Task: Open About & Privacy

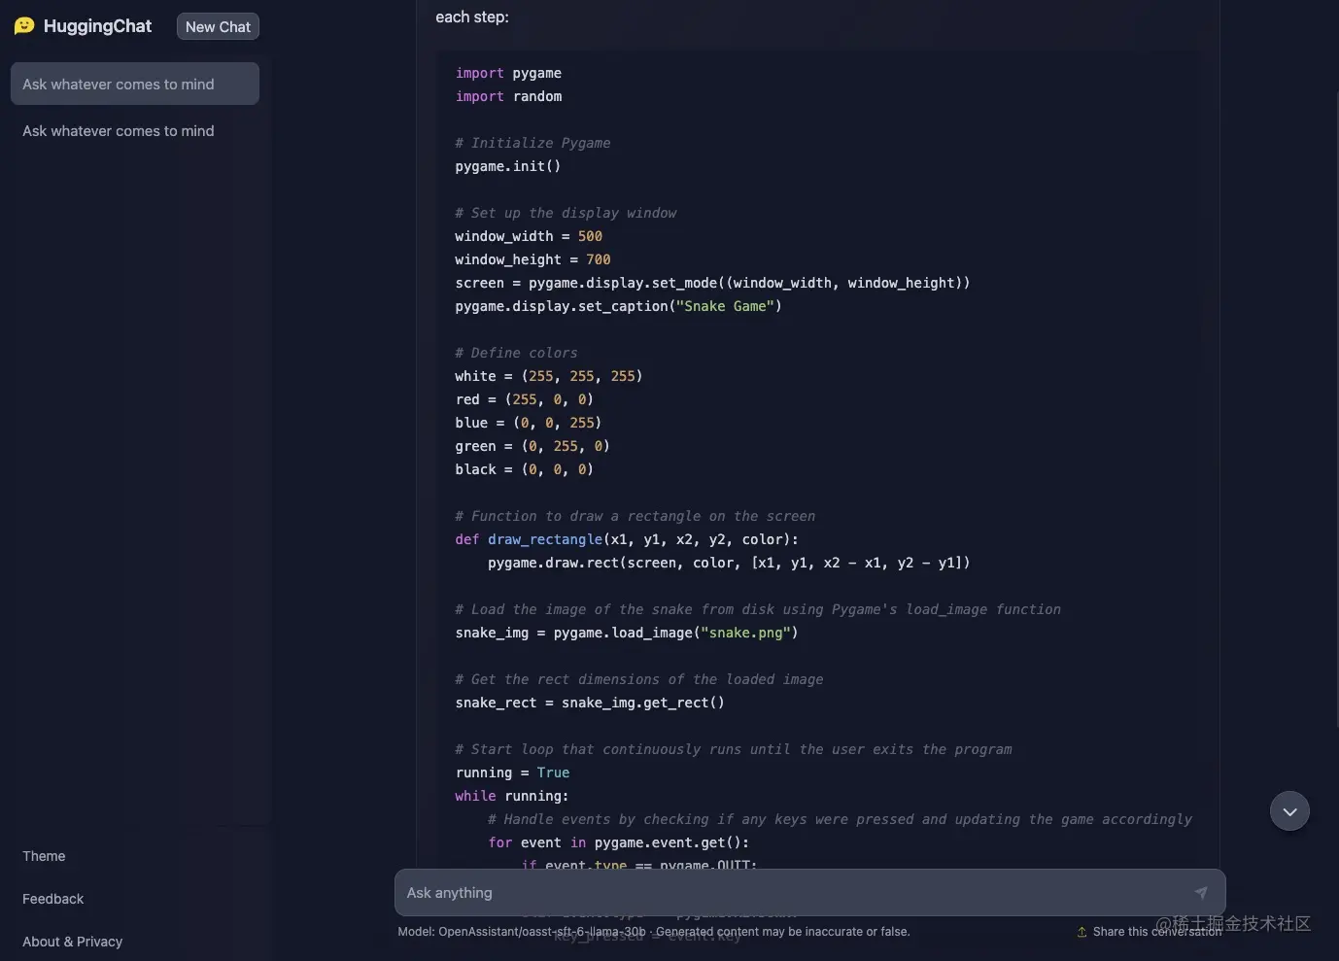Action: pyautogui.click(x=73, y=942)
